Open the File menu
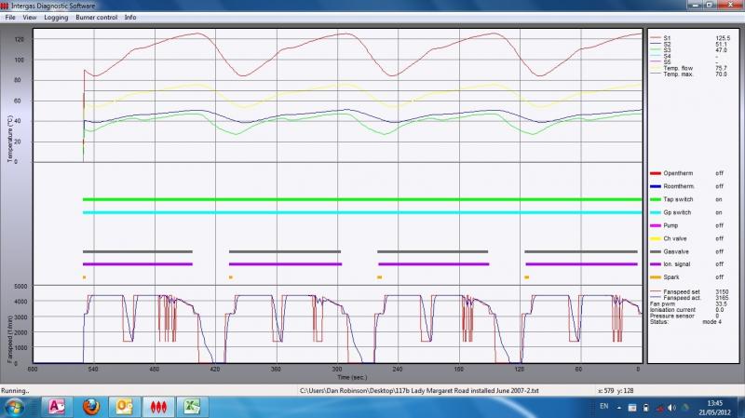This screenshot has width=745, height=418. pyautogui.click(x=10, y=17)
